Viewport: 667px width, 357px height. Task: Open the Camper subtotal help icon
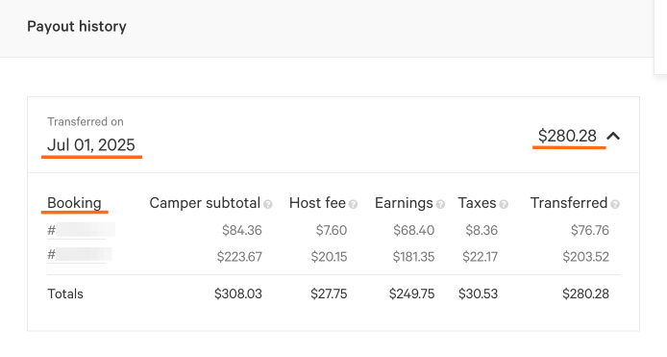coord(267,204)
